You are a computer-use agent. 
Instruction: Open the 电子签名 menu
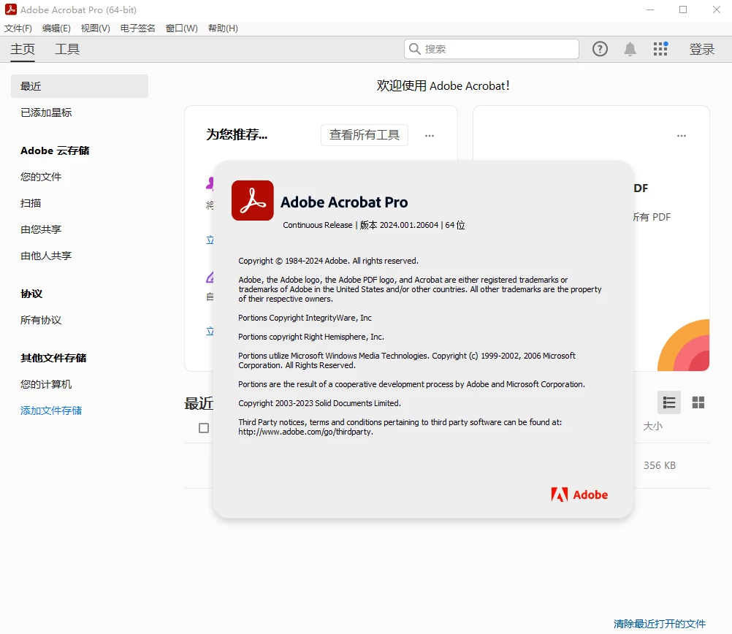(x=138, y=28)
